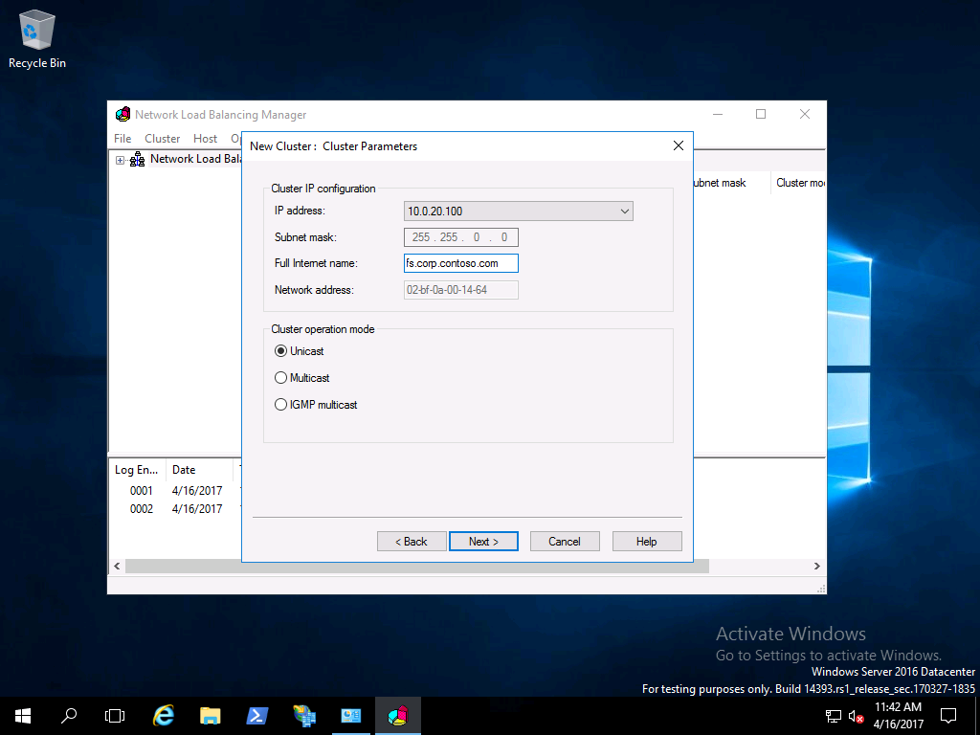Screen dimensions: 980x735
Task: Open the Cluster menu
Action: 162,139
